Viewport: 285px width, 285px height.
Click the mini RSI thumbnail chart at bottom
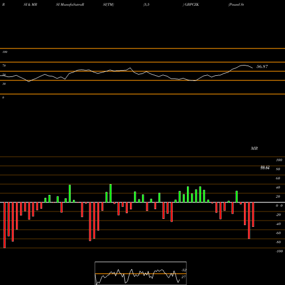point(141,273)
